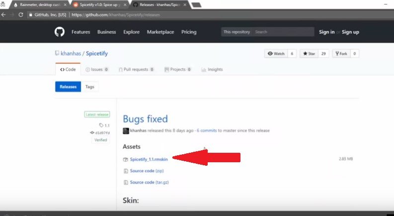Screen dimensions: 394x216
Task: Open a new browser tab
Action: click(196, 5)
